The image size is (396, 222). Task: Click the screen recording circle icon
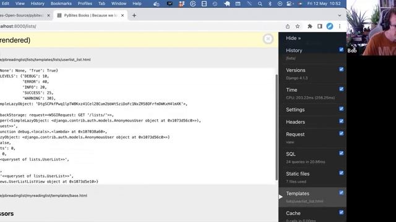point(280,4)
